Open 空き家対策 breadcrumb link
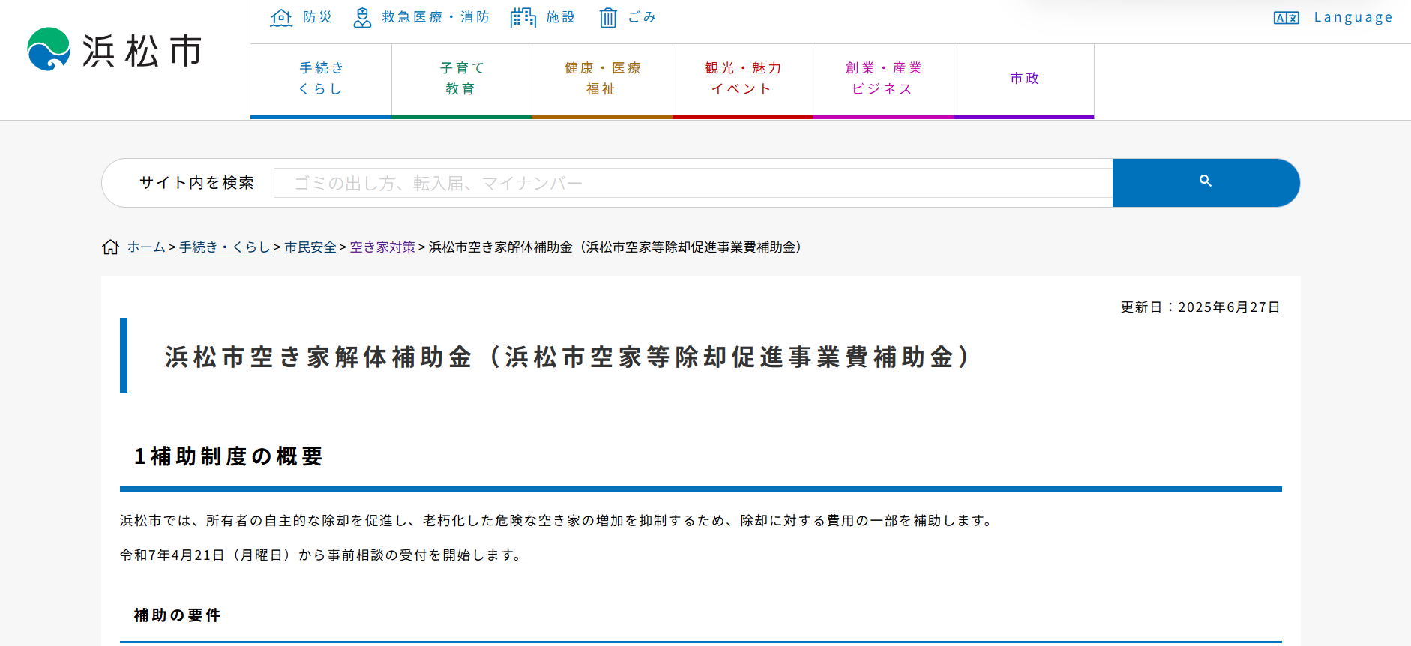The image size is (1411, 646). [x=382, y=247]
